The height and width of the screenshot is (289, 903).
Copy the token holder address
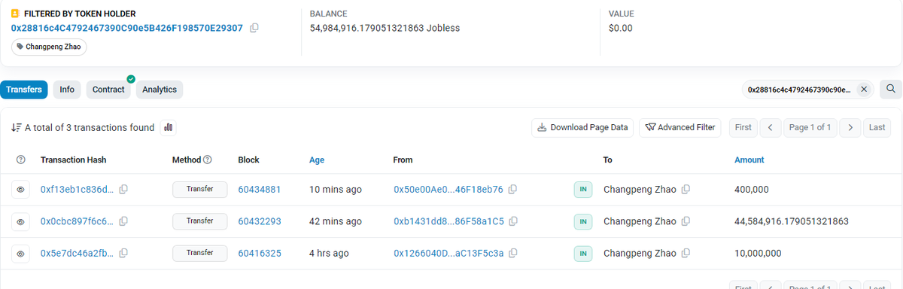[254, 28]
